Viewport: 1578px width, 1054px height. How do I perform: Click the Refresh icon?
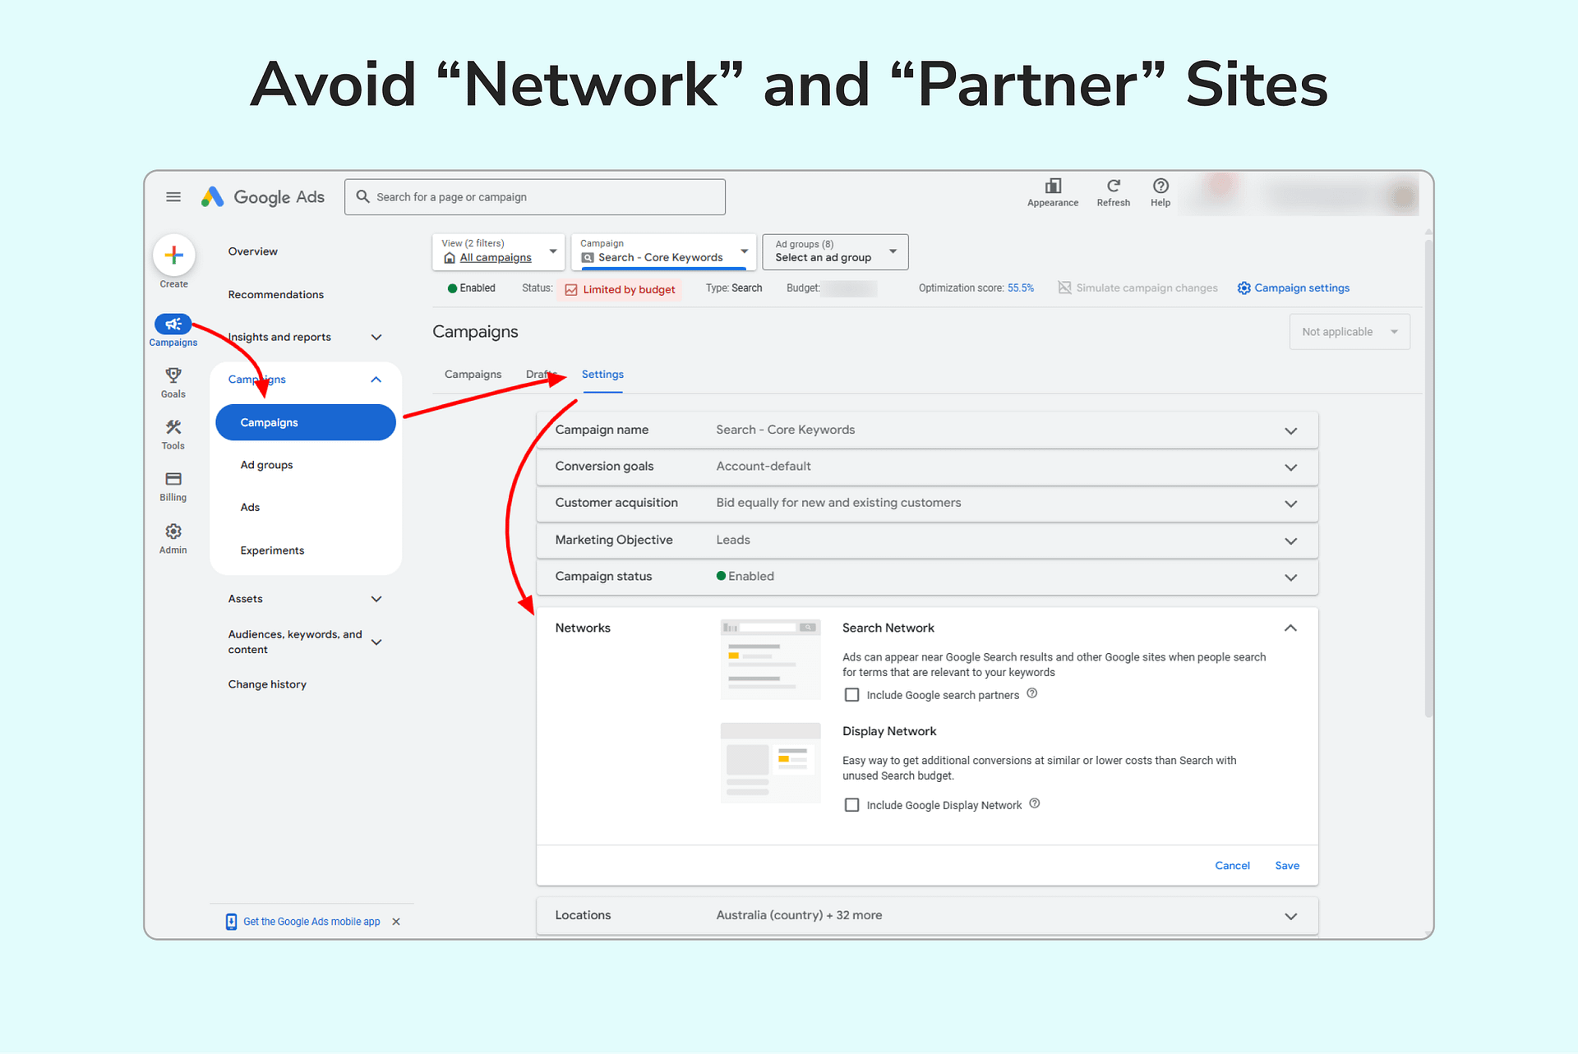(1114, 193)
